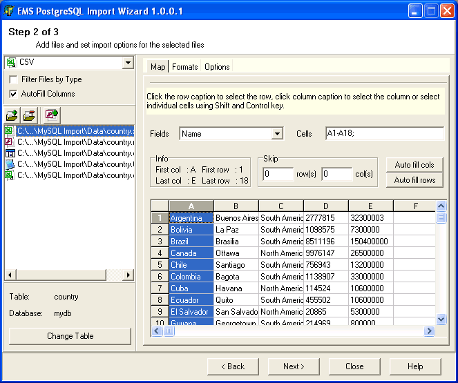Viewport: 458px width, 383px height.
Task: Switch to the Map tab
Action: (158, 67)
